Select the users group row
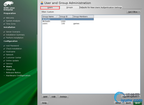 tap(68, 24)
